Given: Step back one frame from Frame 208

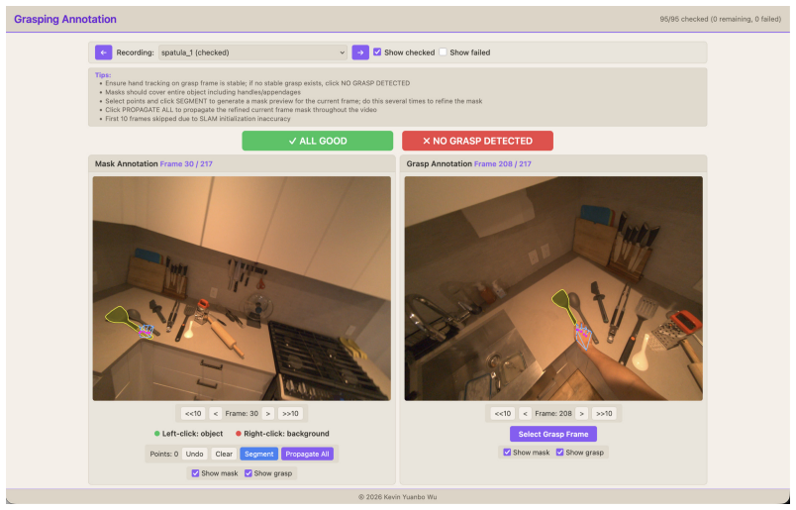Looking at the screenshot, I should tap(526, 414).
